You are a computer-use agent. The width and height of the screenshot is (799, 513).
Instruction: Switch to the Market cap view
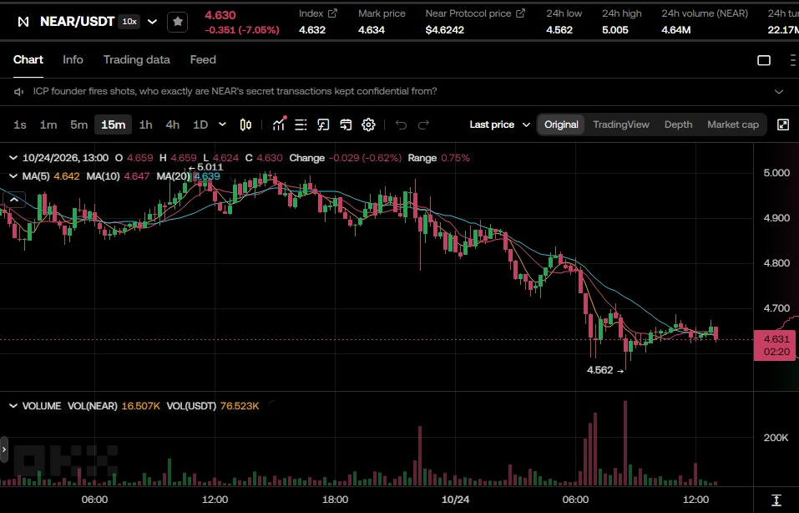[x=733, y=124]
